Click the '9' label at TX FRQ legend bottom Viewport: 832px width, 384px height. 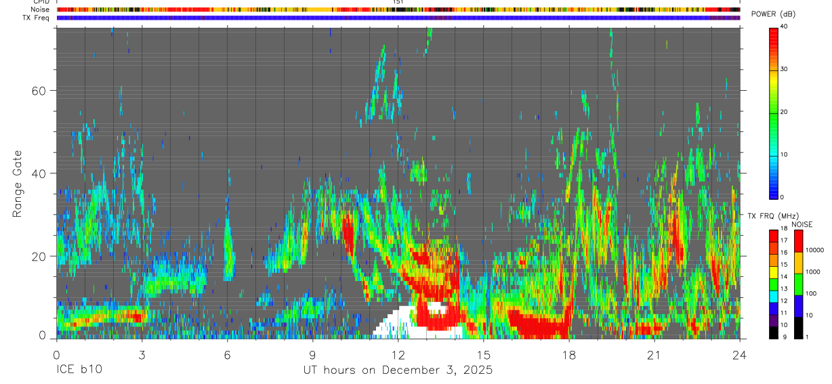(x=783, y=337)
